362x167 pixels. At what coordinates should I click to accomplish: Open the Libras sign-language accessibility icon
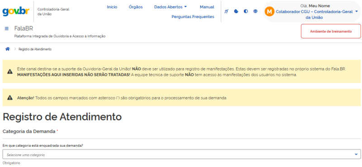click(x=226, y=11)
